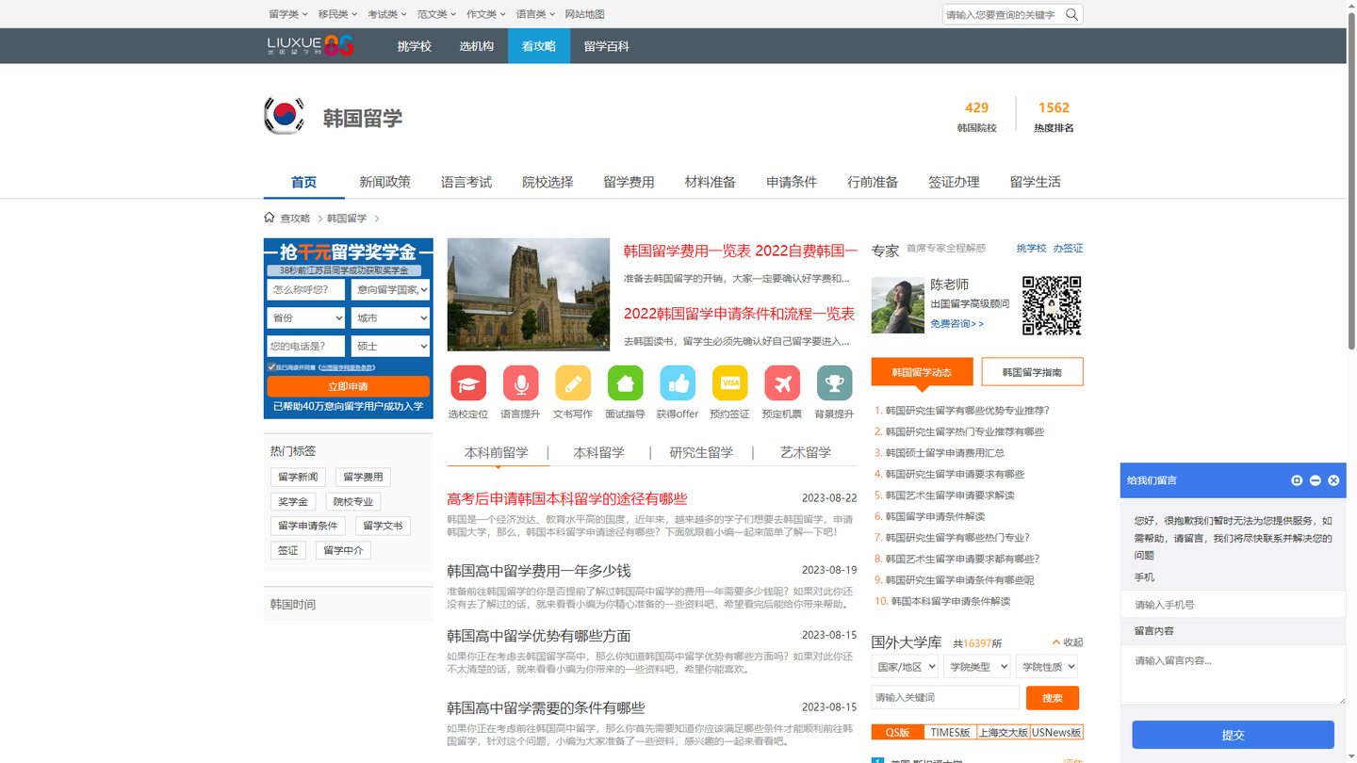Open the 城市 dropdown

click(390, 318)
